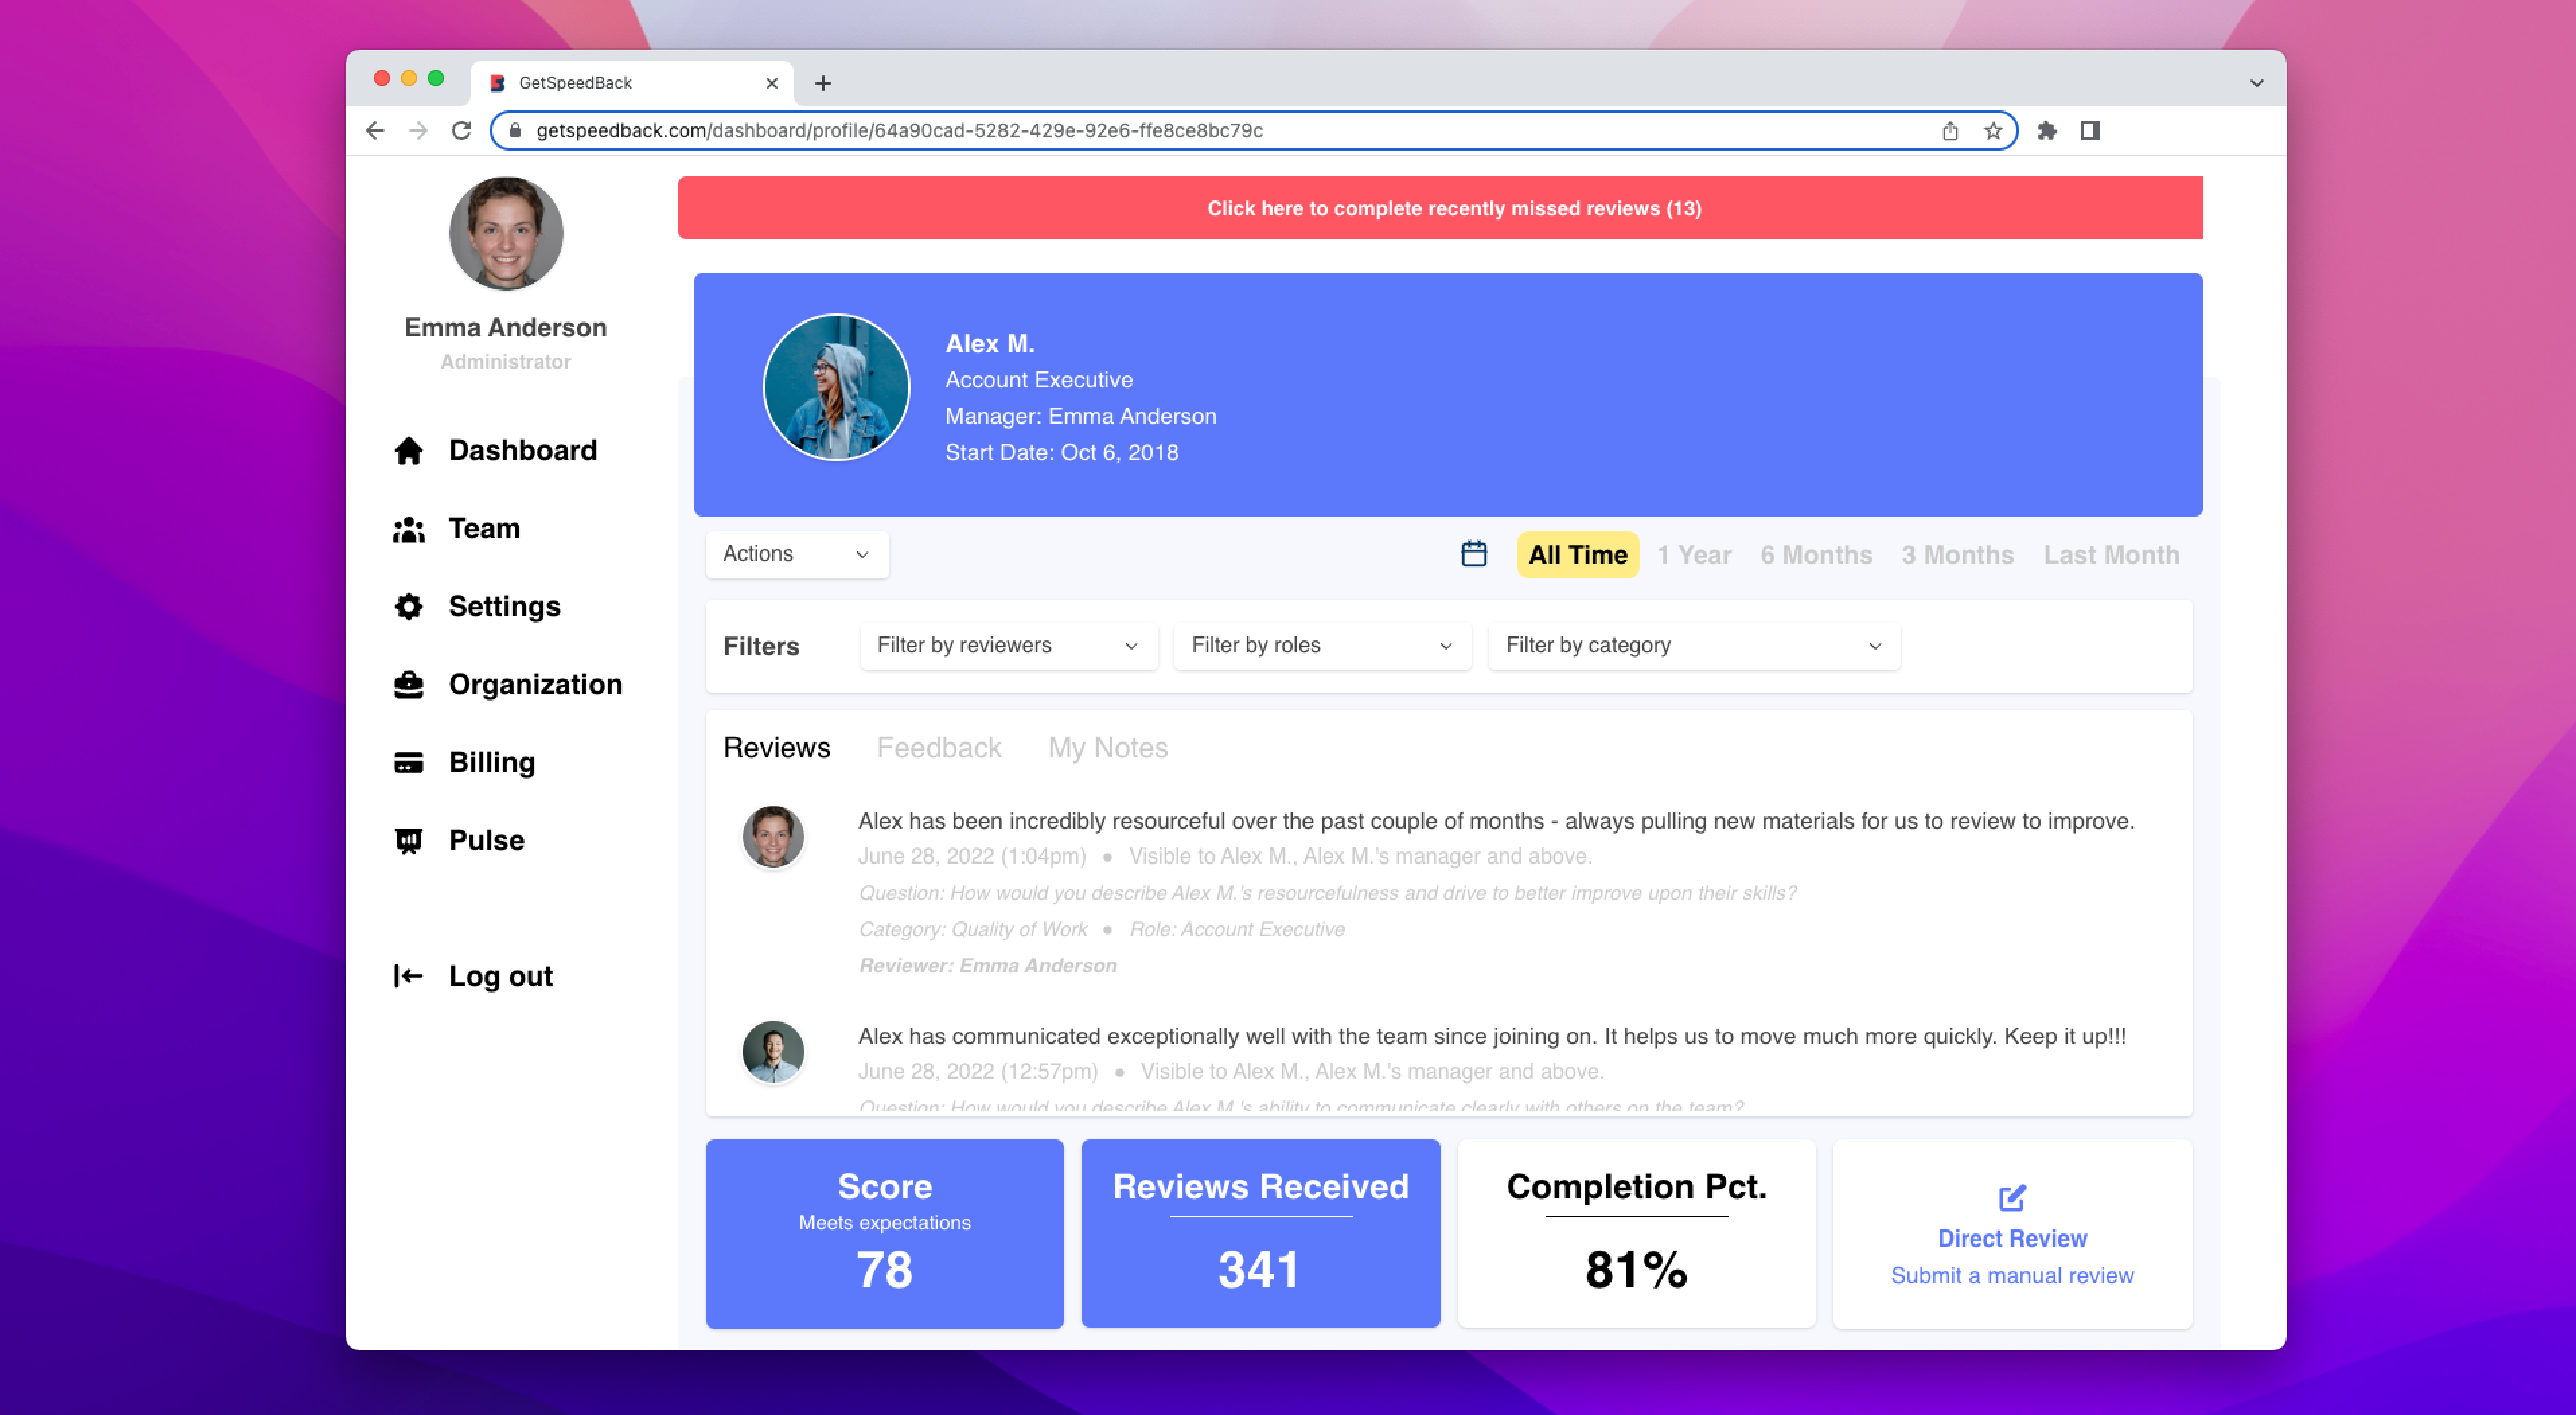The height and width of the screenshot is (1415, 2576).
Task: Open the calendar date picker icon
Action: 1475,553
